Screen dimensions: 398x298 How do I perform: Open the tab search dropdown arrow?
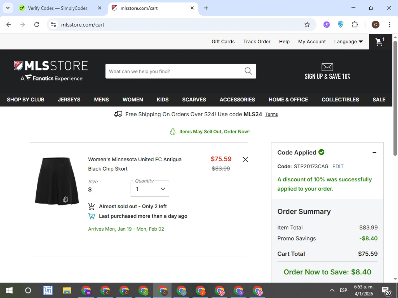click(8, 8)
